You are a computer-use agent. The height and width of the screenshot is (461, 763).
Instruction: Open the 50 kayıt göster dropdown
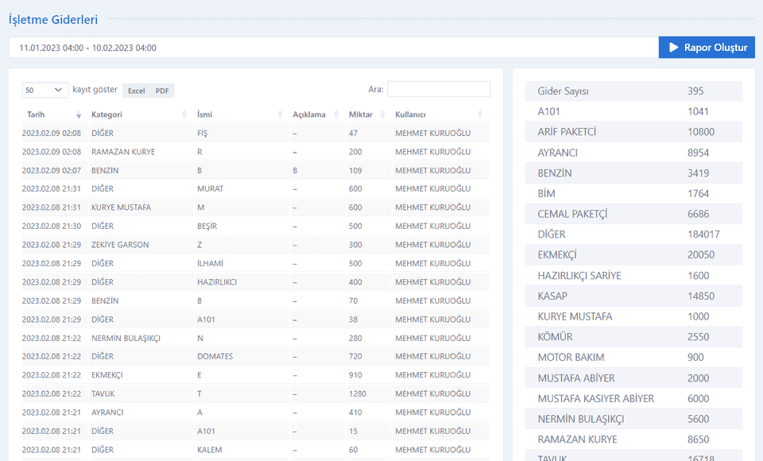[x=45, y=90]
